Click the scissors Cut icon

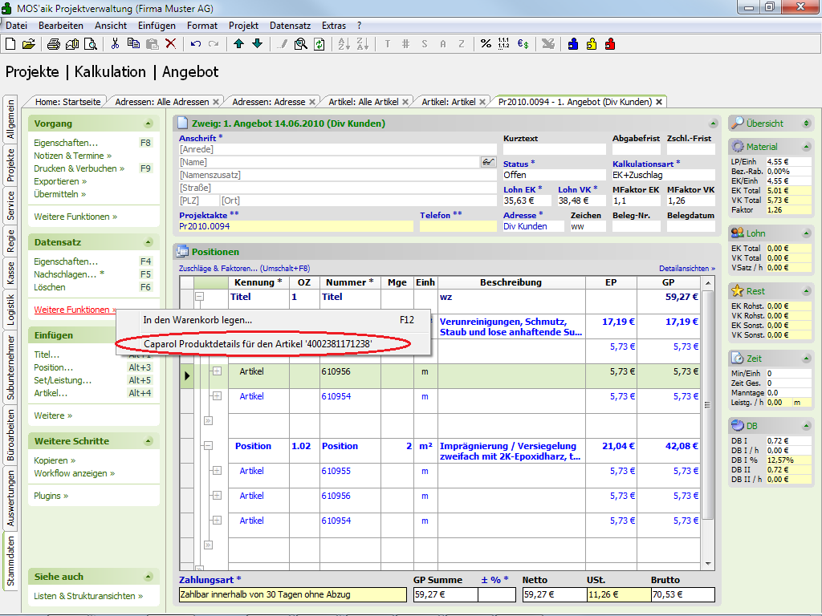click(x=116, y=43)
